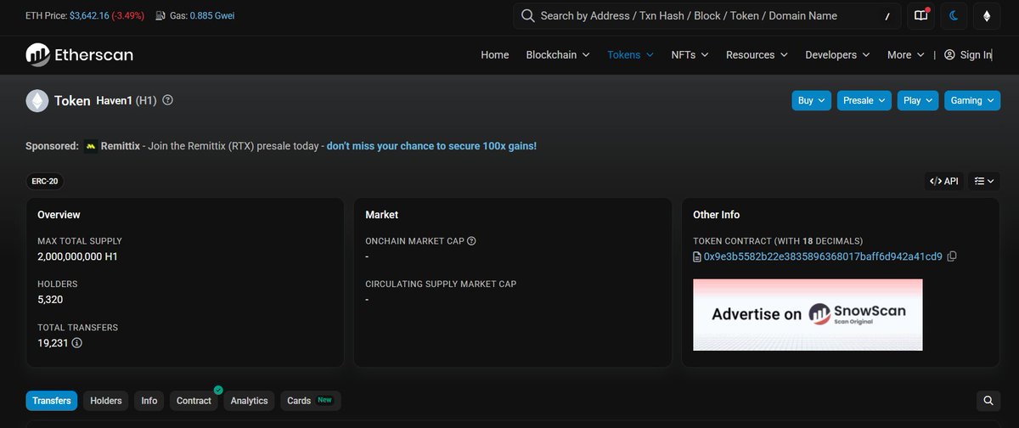This screenshot has height=428, width=1019.
Task: Open the Ethereum network selector icon
Action: (987, 16)
